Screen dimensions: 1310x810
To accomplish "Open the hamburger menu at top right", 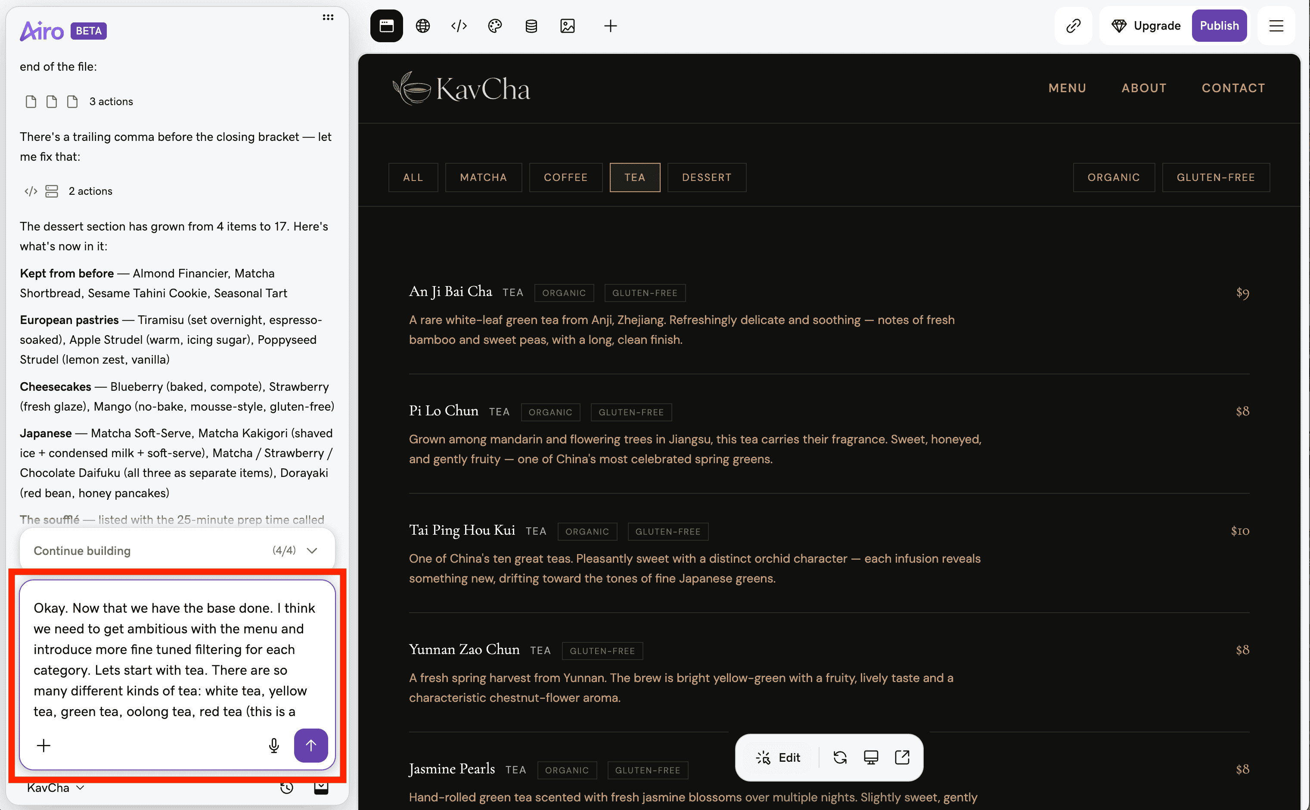I will tap(1276, 26).
